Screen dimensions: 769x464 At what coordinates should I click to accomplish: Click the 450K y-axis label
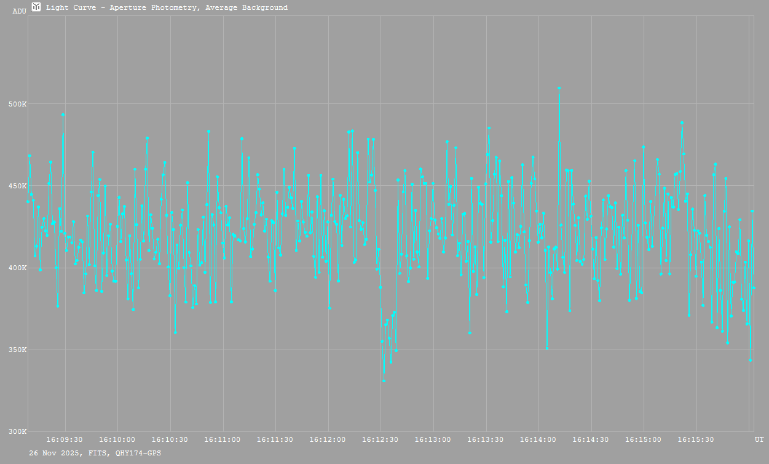click(x=17, y=186)
